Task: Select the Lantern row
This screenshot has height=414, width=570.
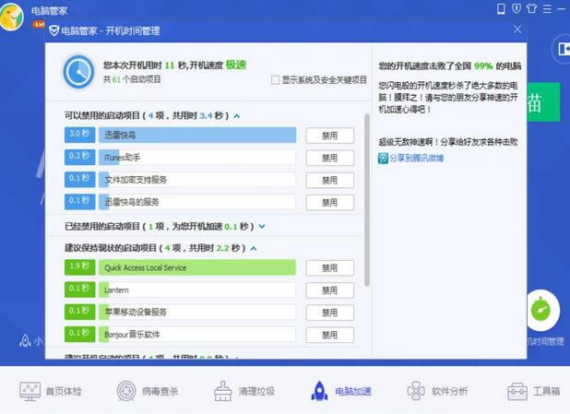Action: click(197, 290)
